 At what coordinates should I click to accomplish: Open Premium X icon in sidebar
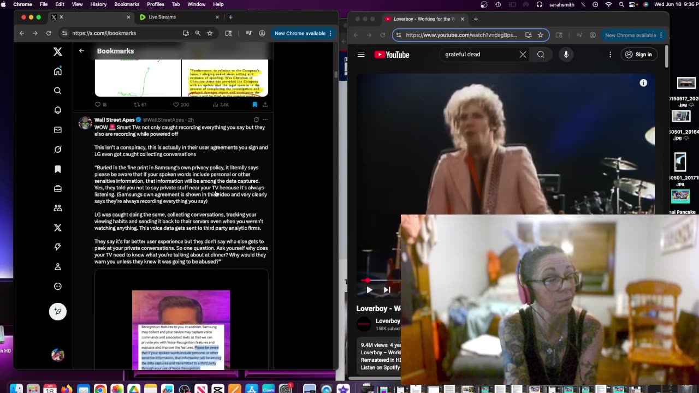tap(58, 228)
